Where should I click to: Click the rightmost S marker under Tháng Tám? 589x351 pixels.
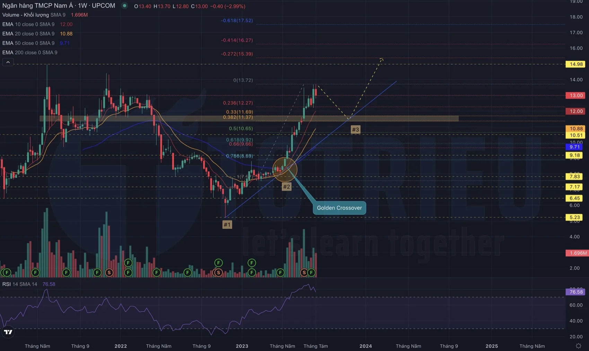[x=304, y=273]
